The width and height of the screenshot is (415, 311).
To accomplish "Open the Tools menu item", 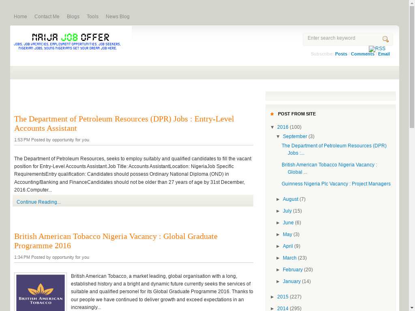I will click(x=92, y=16).
